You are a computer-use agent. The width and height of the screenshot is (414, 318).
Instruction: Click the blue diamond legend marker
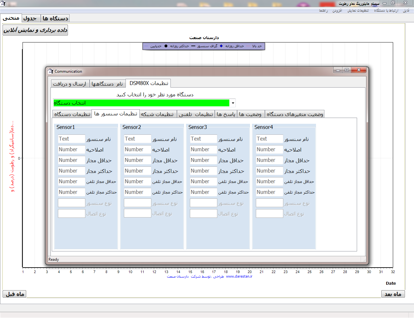tap(221, 46)
